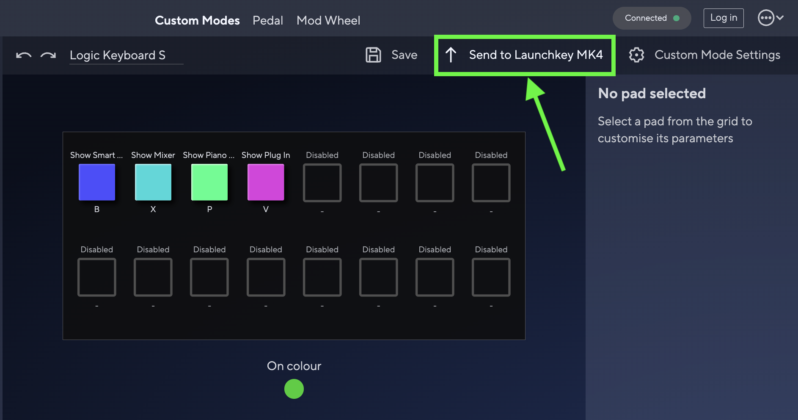Select the fifth pad in the top row

322,182
